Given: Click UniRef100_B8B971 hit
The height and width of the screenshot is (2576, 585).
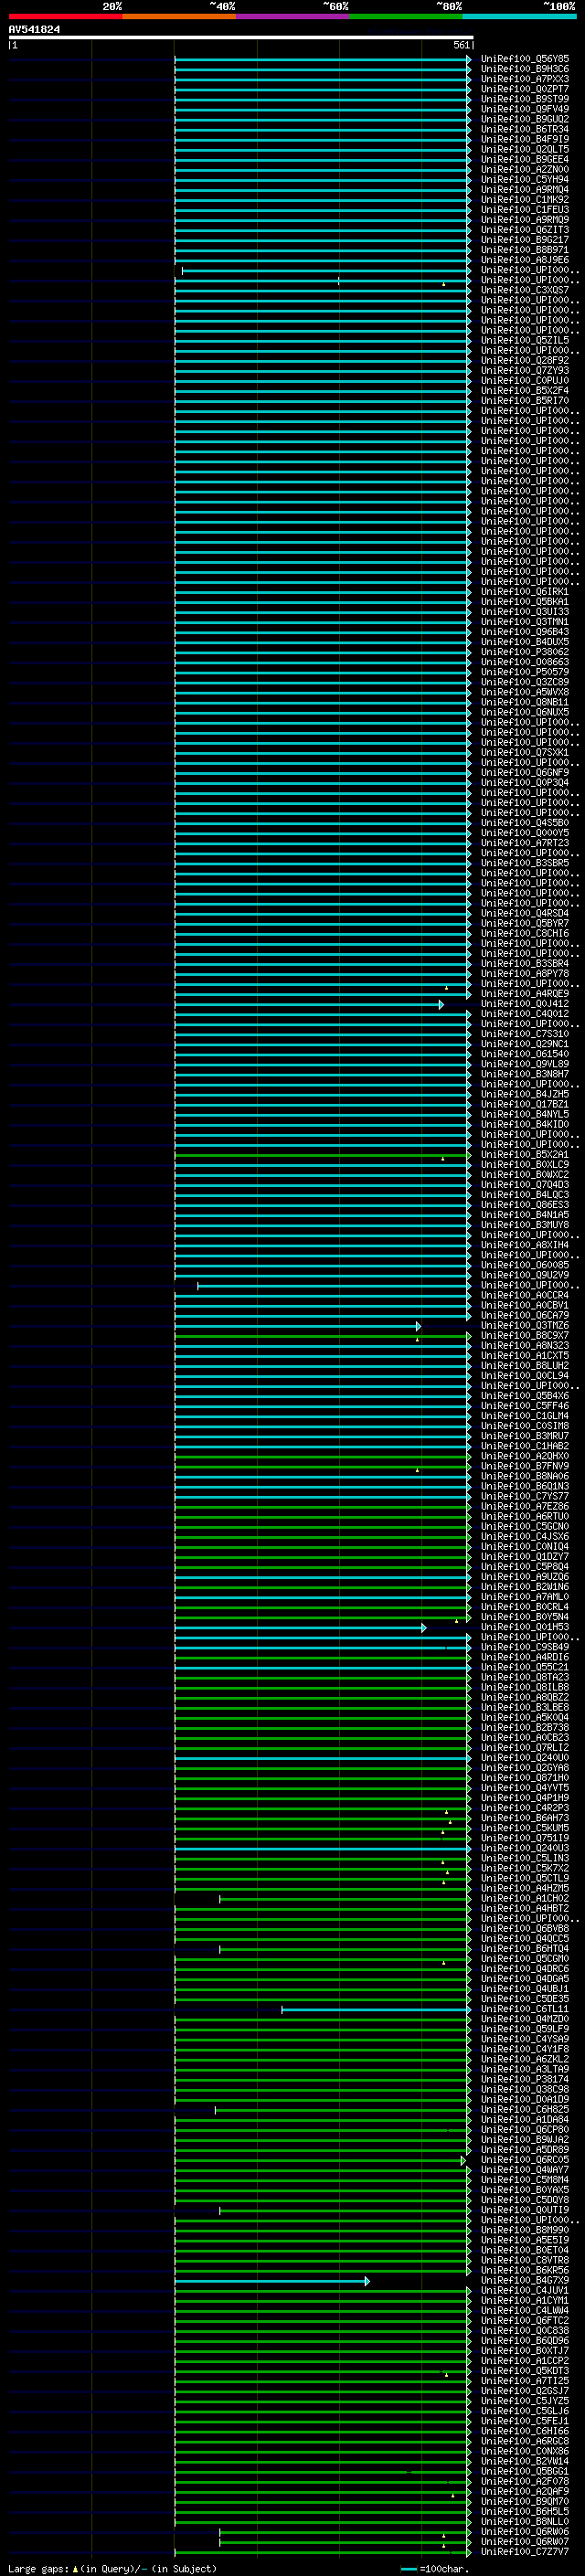Looking at the screenshot, I should (525, 250).
